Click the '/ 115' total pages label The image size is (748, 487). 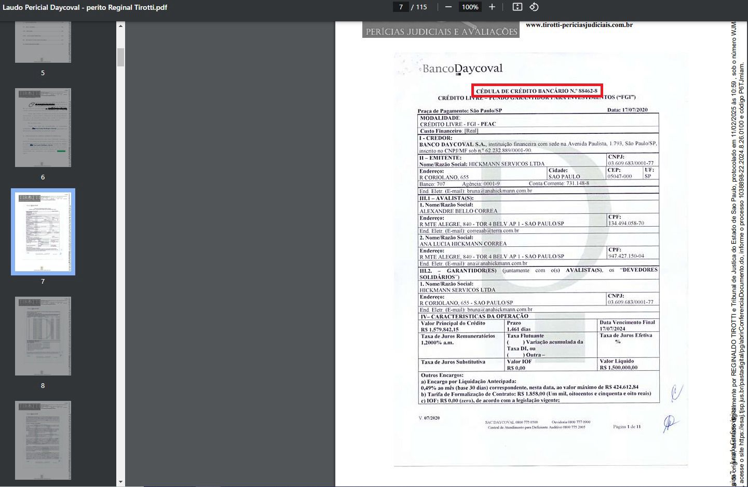(419, 7)
